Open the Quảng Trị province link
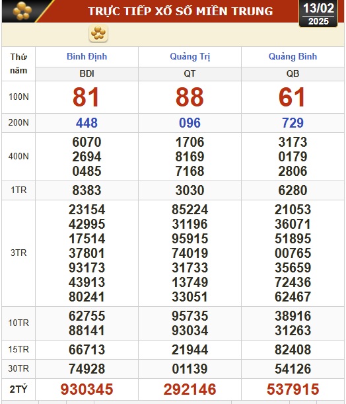The height and width of the screenshot is (404, 346). click(190, 56)
